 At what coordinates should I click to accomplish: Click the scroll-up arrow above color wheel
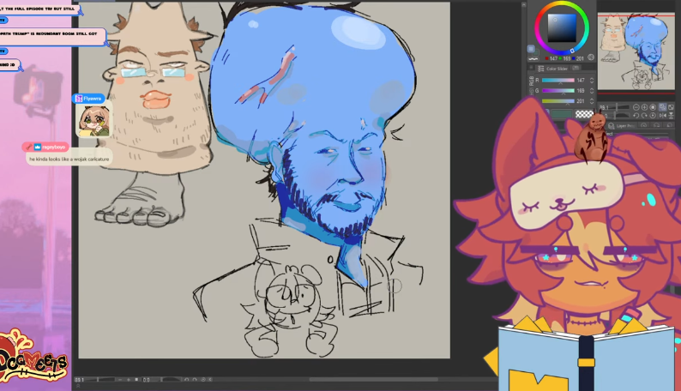click(524, 4)
